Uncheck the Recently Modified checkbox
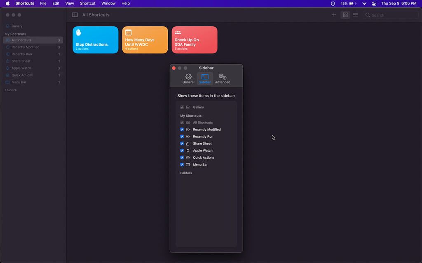The height and width of the screenshot is (263, 422). (182, 129)
